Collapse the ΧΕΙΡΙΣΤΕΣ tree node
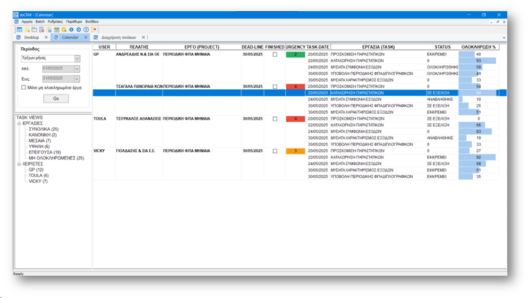The width and height of the screenshot is (528, 298). tap(19, 164)
